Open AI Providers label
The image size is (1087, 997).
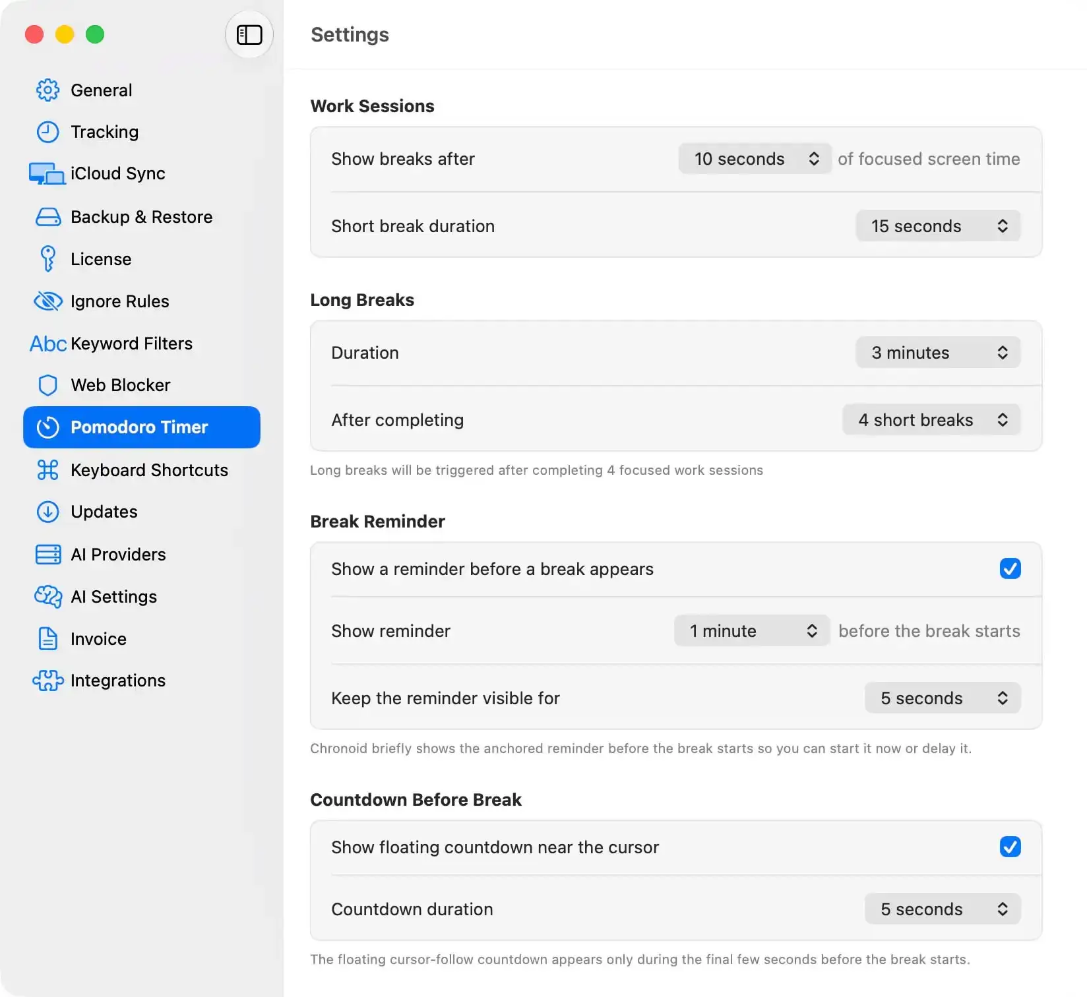click(118, 555)
